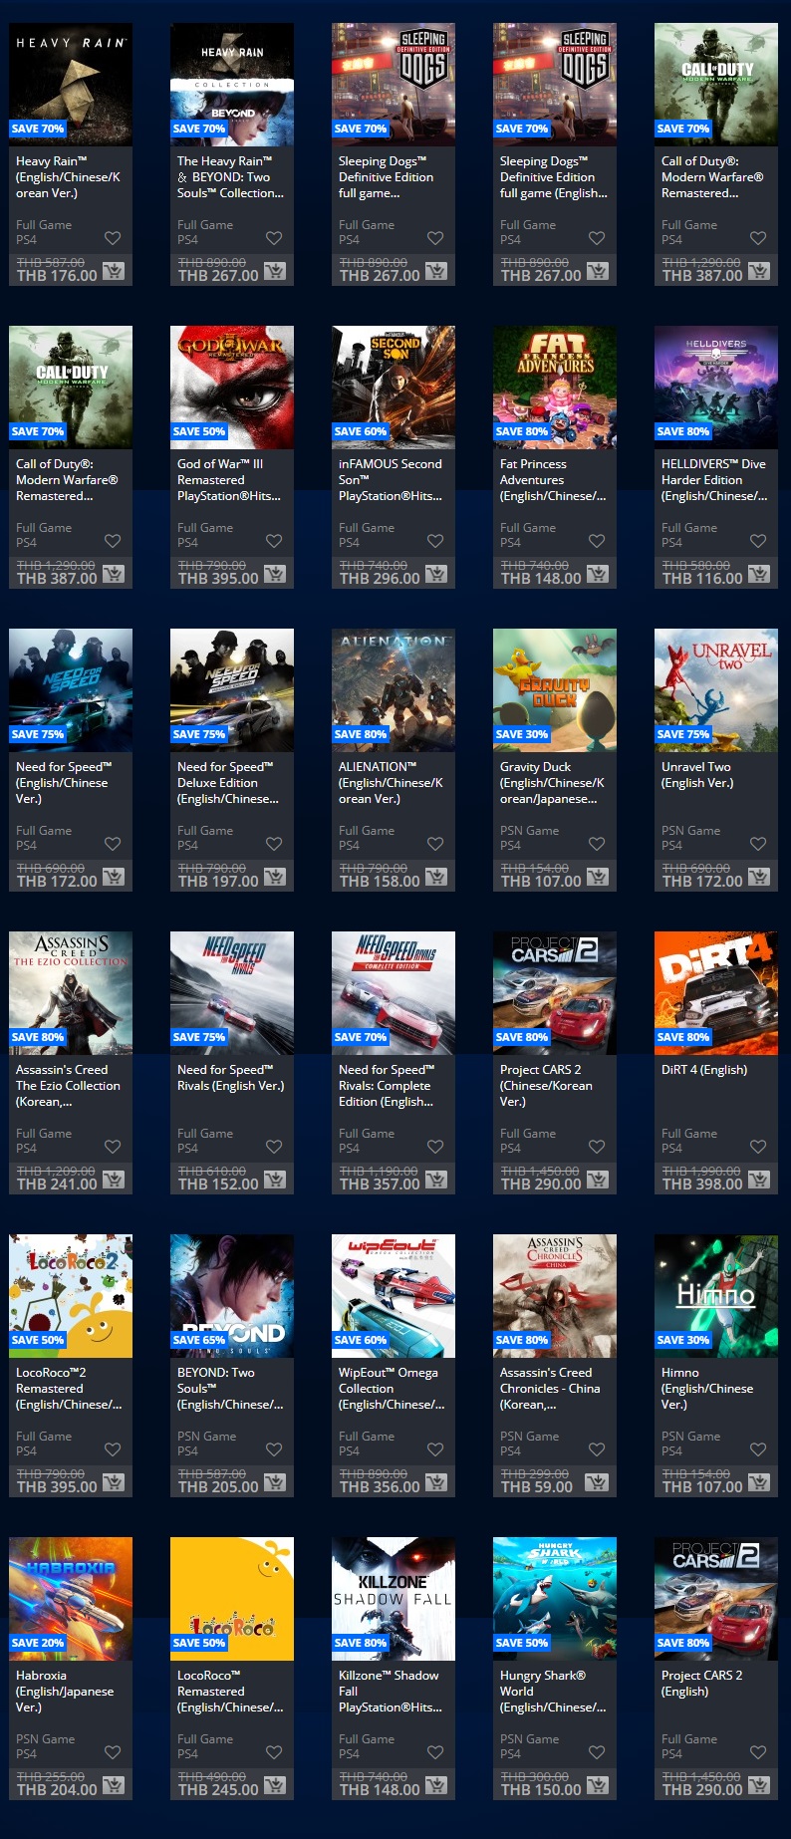Add Need for Speed Rivals (English Ver.) to cart

275,1180
